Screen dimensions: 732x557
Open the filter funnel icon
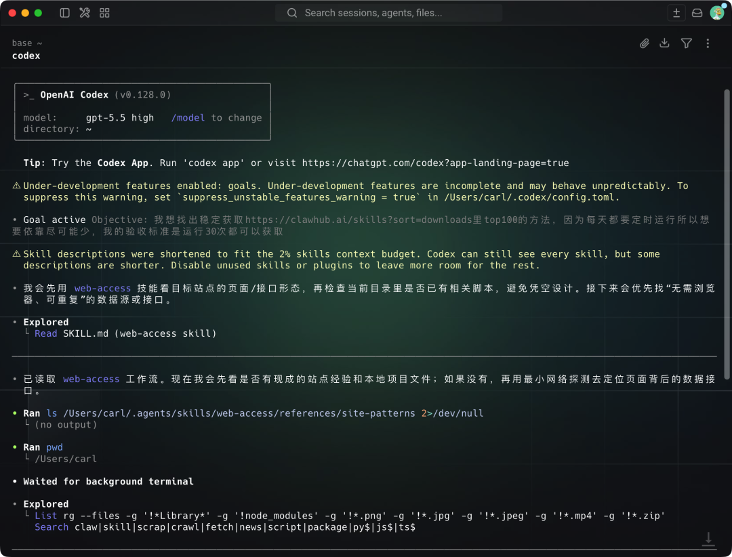(x=686, y=43)
